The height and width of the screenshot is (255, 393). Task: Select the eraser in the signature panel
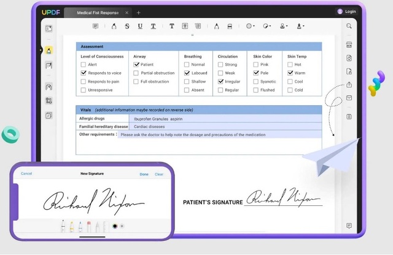point(88,227)
